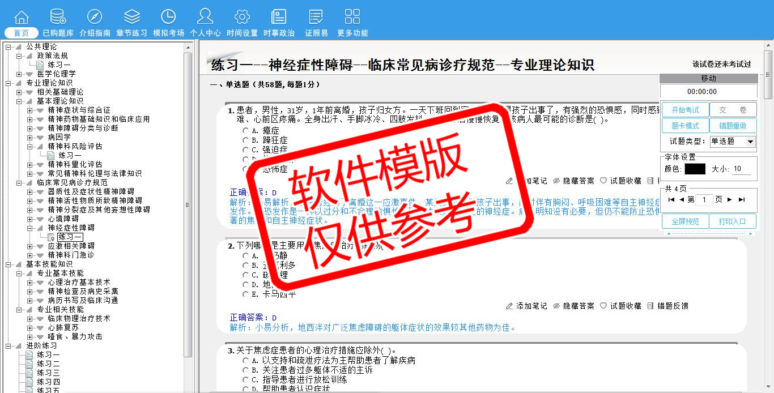Open the 试题类型 dropdown

click(x=733, y=141)
